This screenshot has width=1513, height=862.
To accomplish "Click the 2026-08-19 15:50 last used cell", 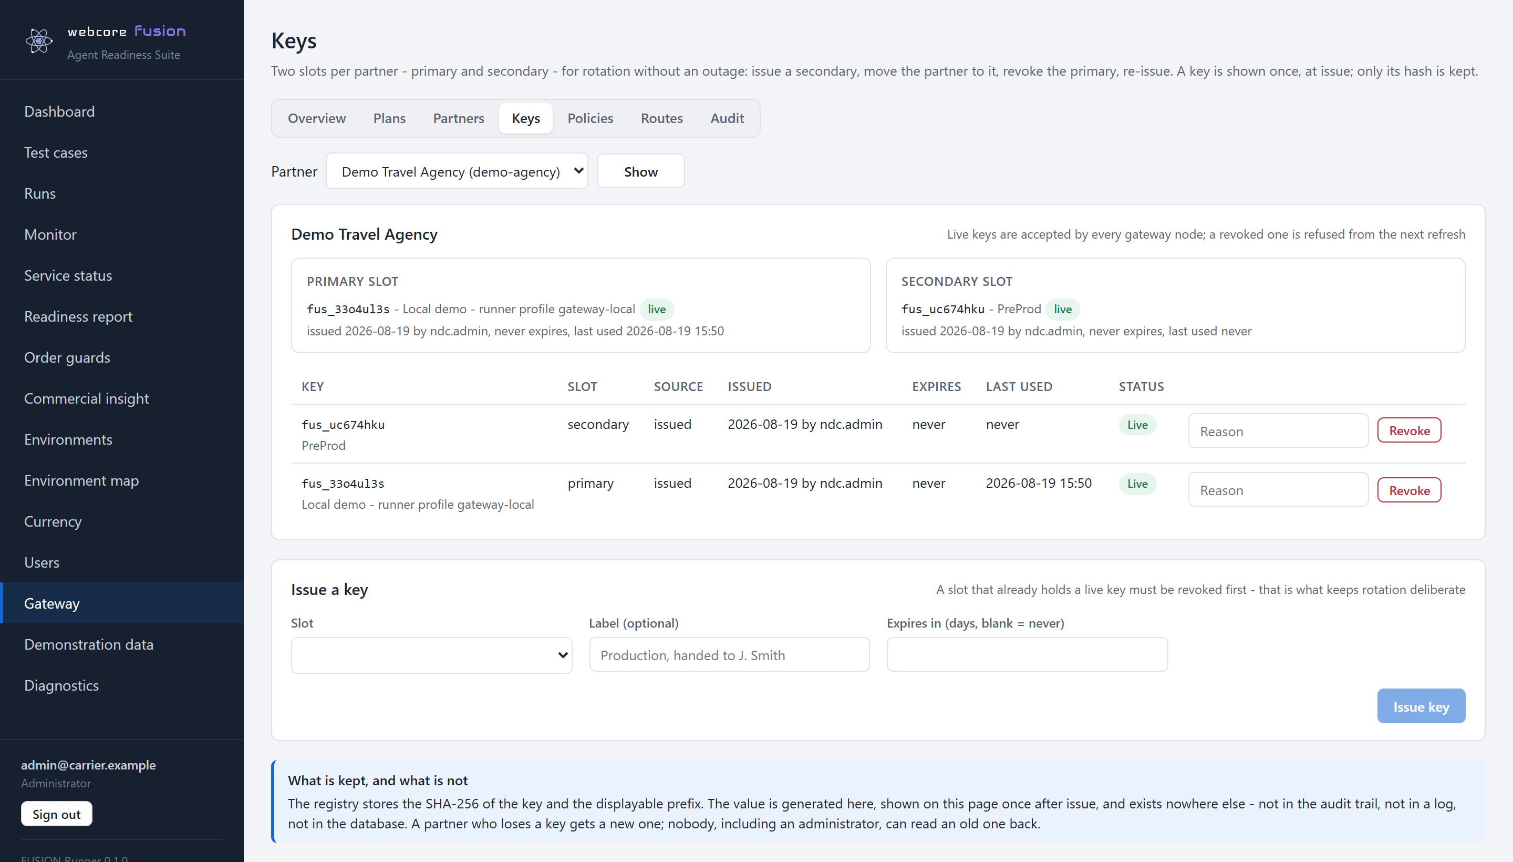I will [1039, 483].
